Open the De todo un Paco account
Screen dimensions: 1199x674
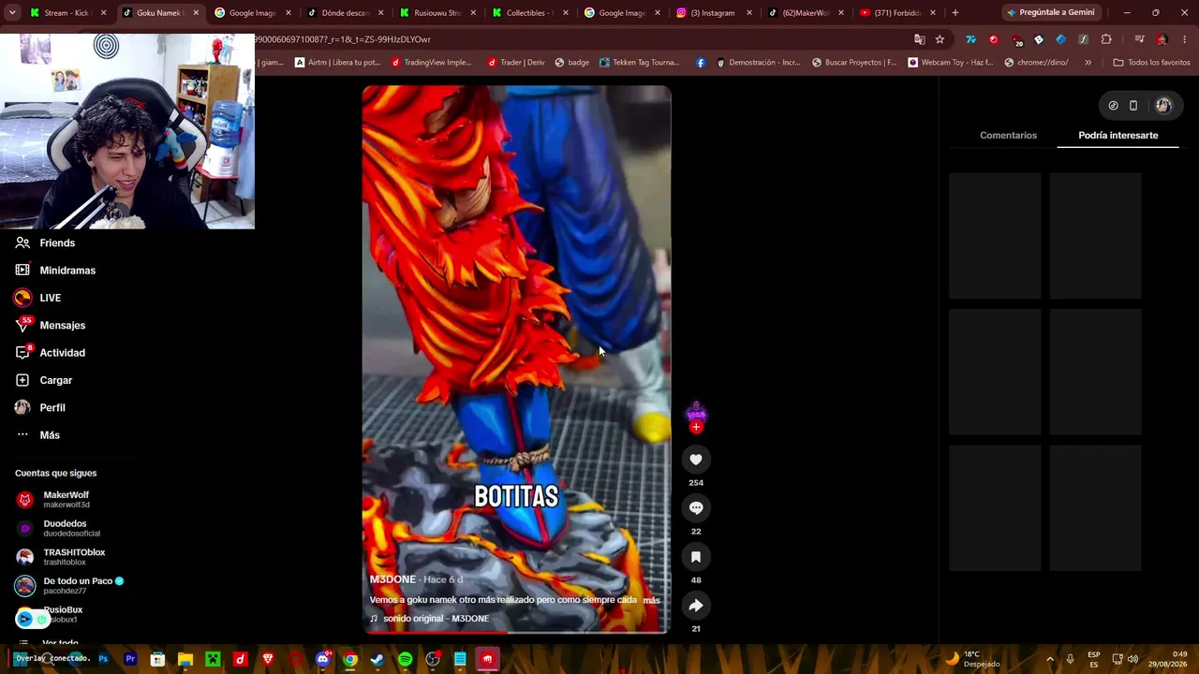point(70,586)
